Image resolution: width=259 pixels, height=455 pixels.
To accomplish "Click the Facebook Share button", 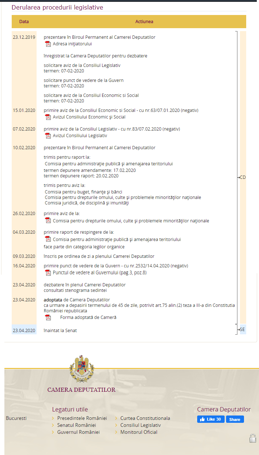I will (235, 419).
